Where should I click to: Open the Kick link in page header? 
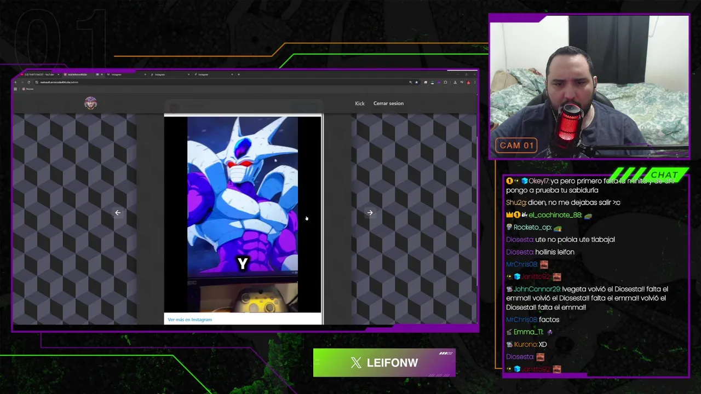360,103
